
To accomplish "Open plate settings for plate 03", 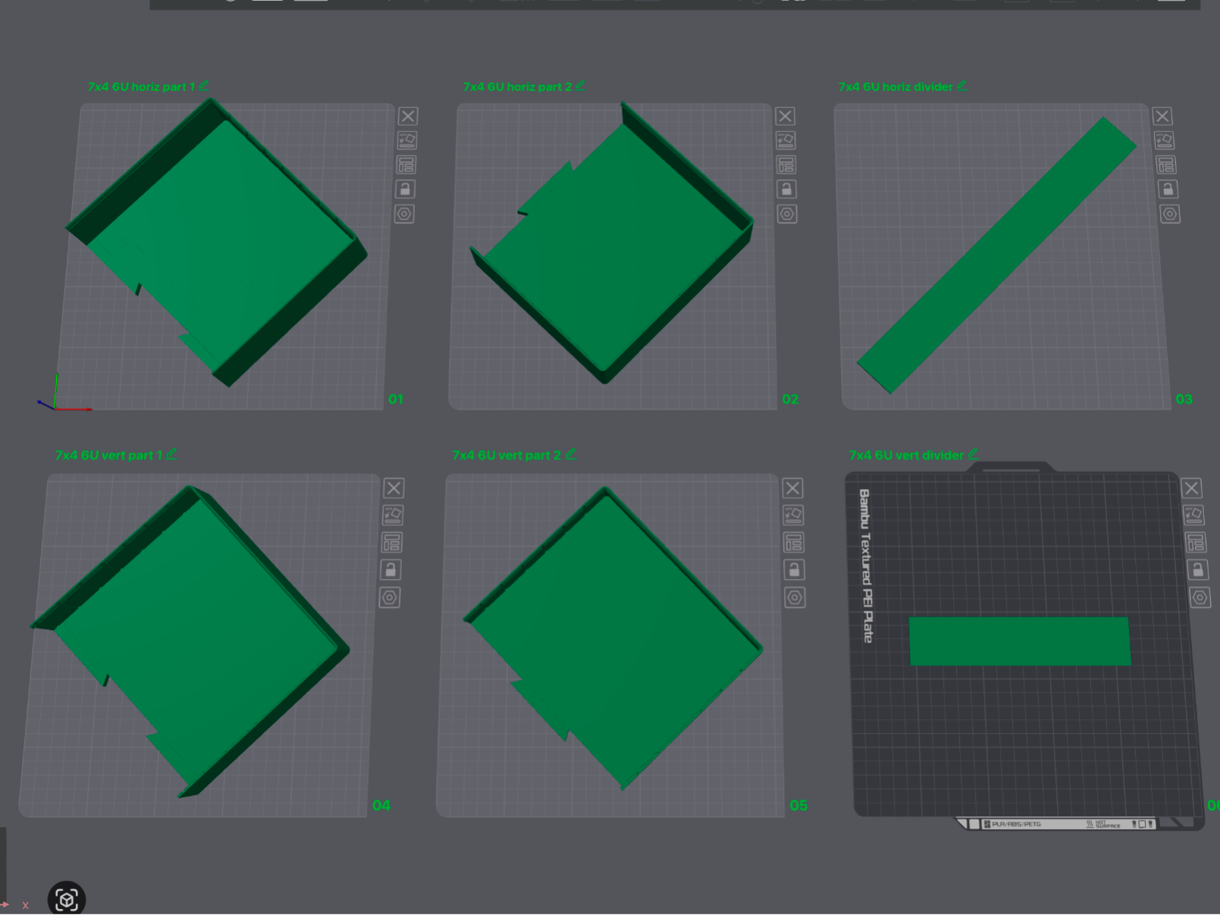I will (1170, 214).
